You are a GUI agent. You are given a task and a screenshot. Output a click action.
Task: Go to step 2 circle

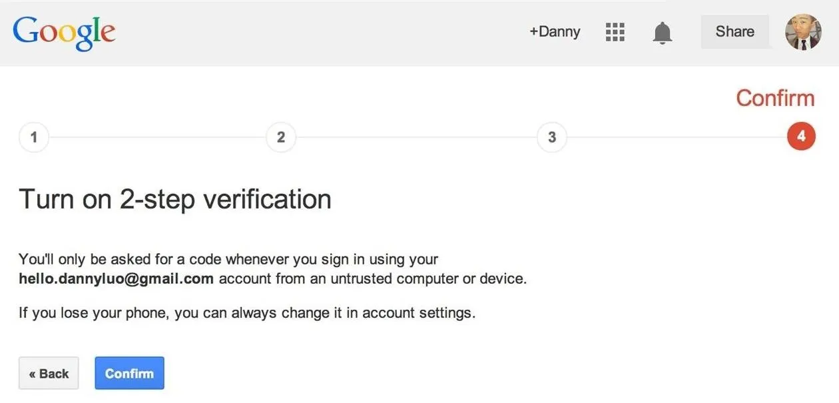click(281, 137)
